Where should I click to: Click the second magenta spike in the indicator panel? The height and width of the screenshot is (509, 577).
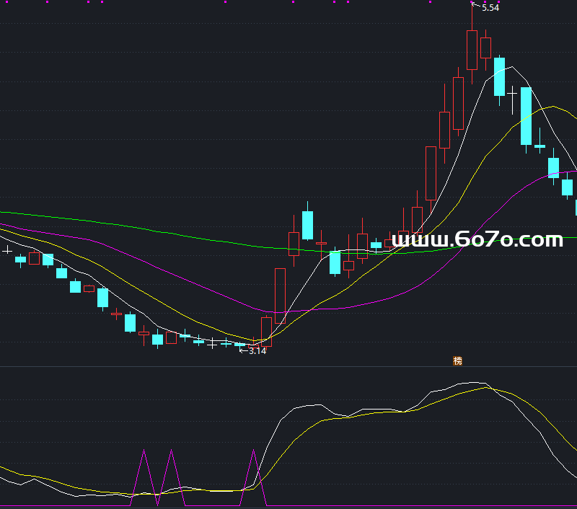(x=172, y=477)
